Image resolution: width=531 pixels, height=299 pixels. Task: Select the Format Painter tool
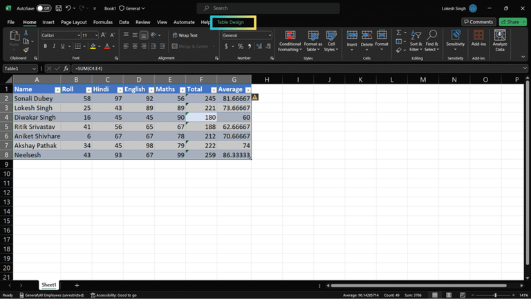(x=26, y=50)
